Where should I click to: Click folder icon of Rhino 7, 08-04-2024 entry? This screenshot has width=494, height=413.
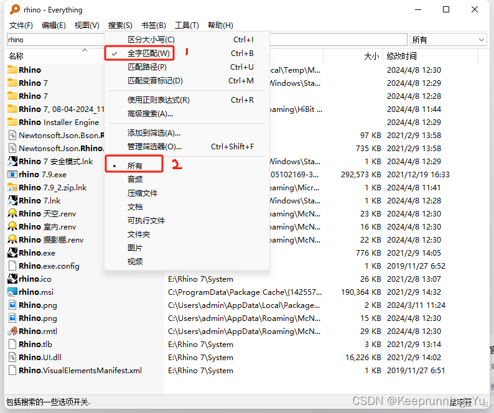click(x=12, y=109)
